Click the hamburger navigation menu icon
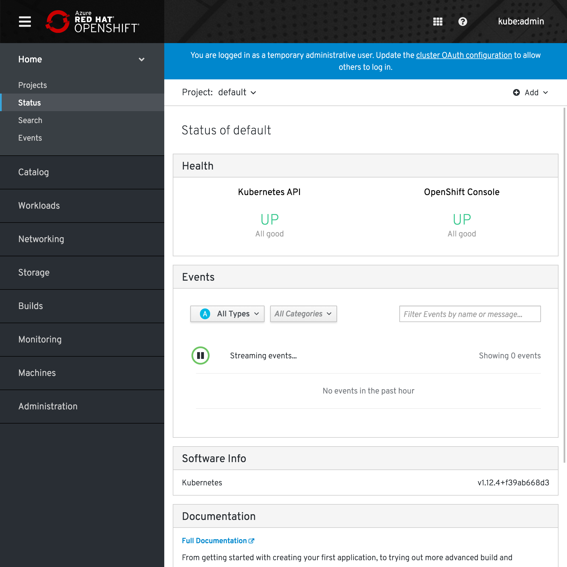The width and height of the screenshot is (567, 567). (x=25, y=22)
